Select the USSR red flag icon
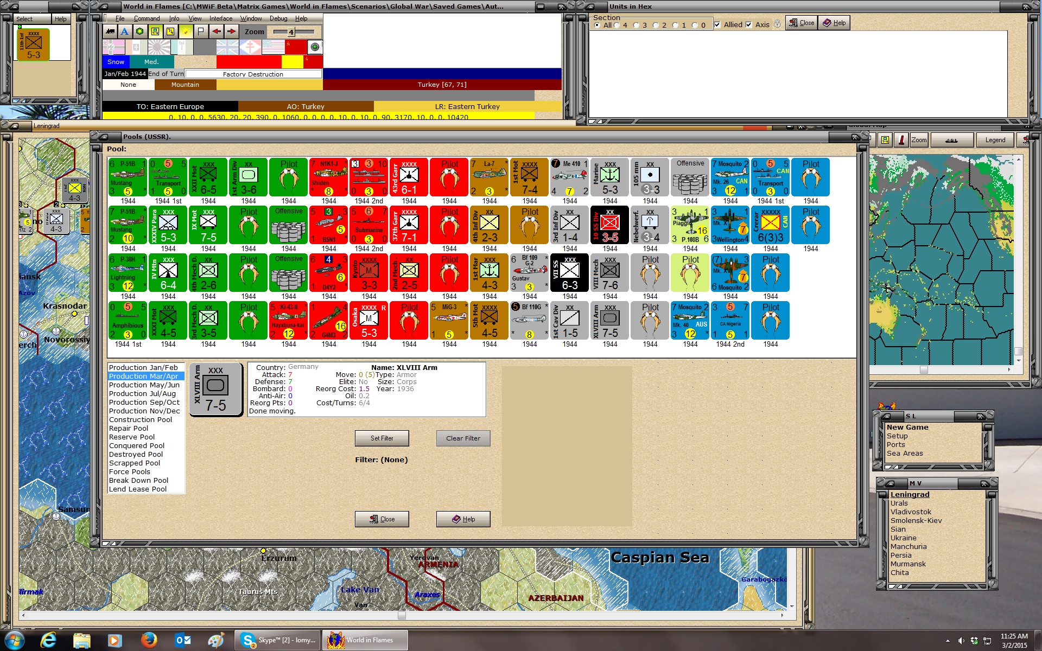Viewport: 1042px width, 651px height. click(x=296, y=47)
